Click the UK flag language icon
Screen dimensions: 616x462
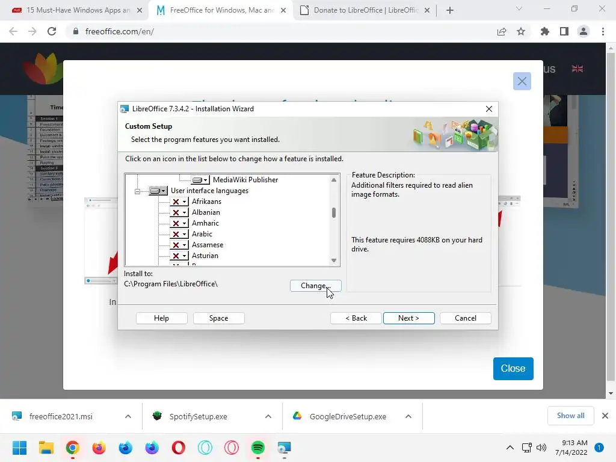[x=577, y=69]
